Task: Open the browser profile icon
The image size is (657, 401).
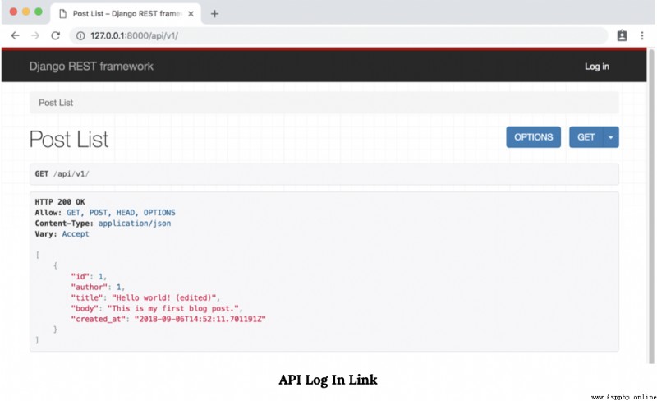Action: point(622,35)
